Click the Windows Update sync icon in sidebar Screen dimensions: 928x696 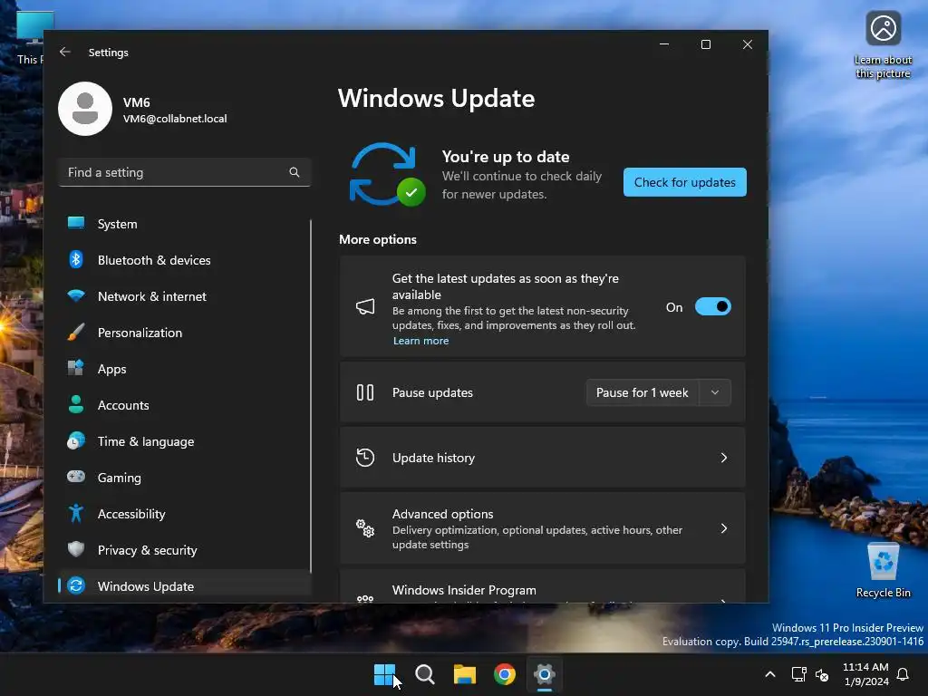76,586
